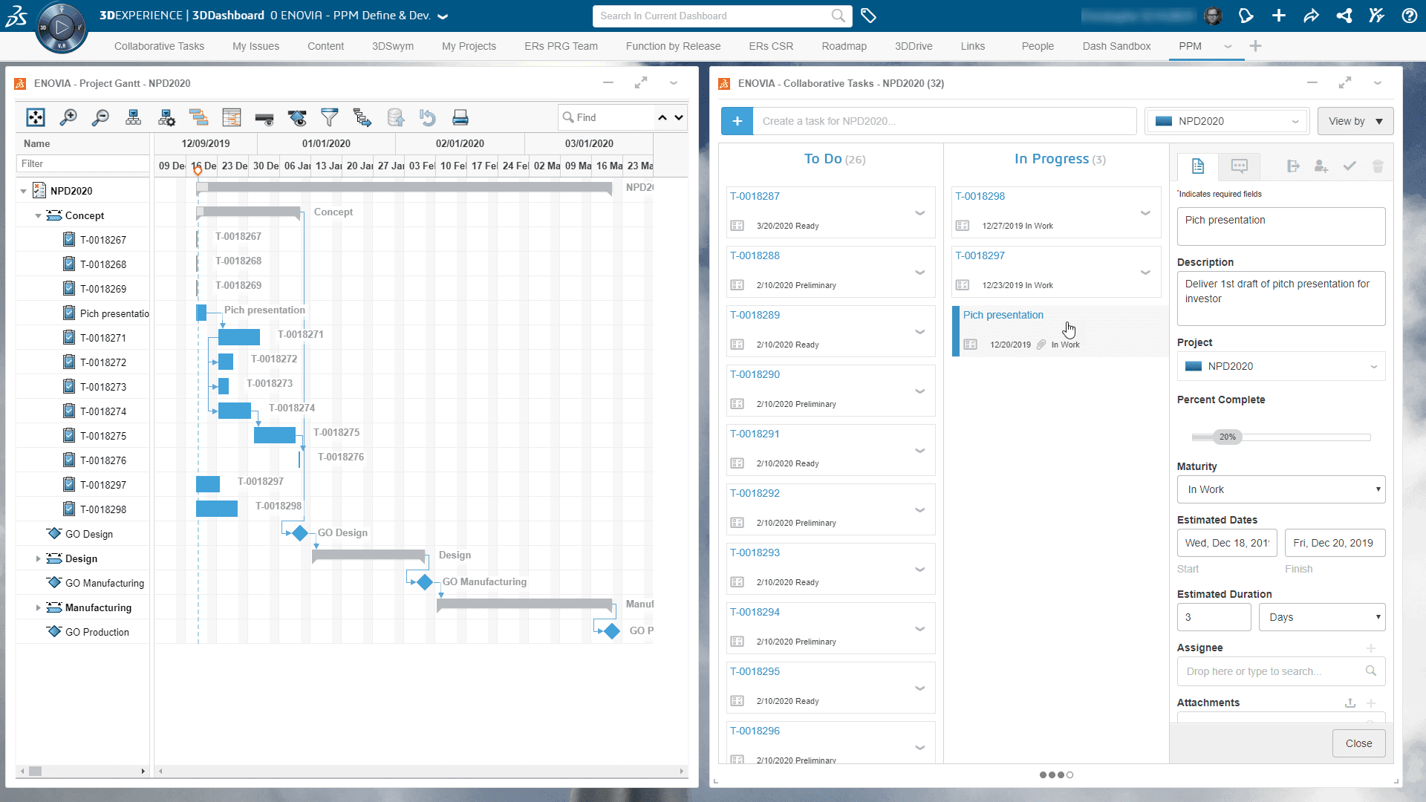Select the filter icon in Project Gantt toolbar
1426x802 pixels.
[x=329, y=117]
